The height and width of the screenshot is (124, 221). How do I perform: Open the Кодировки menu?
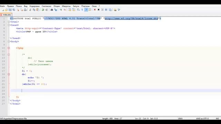[x=35, y=6]
